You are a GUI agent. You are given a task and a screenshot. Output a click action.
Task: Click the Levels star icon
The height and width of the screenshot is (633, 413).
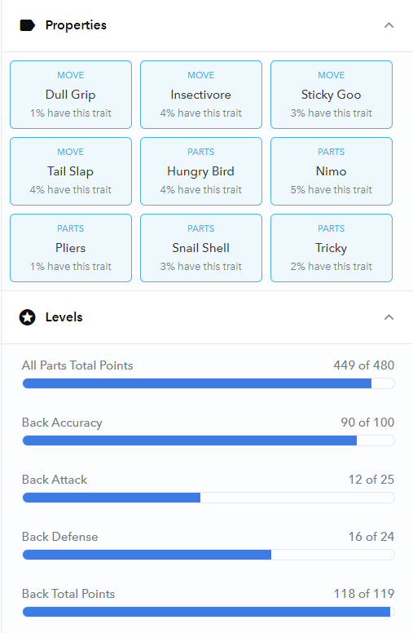(x=28, y=317)
